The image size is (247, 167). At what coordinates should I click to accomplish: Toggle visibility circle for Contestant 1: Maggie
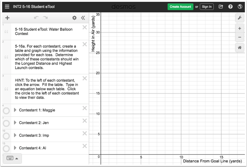pos(6,111)
